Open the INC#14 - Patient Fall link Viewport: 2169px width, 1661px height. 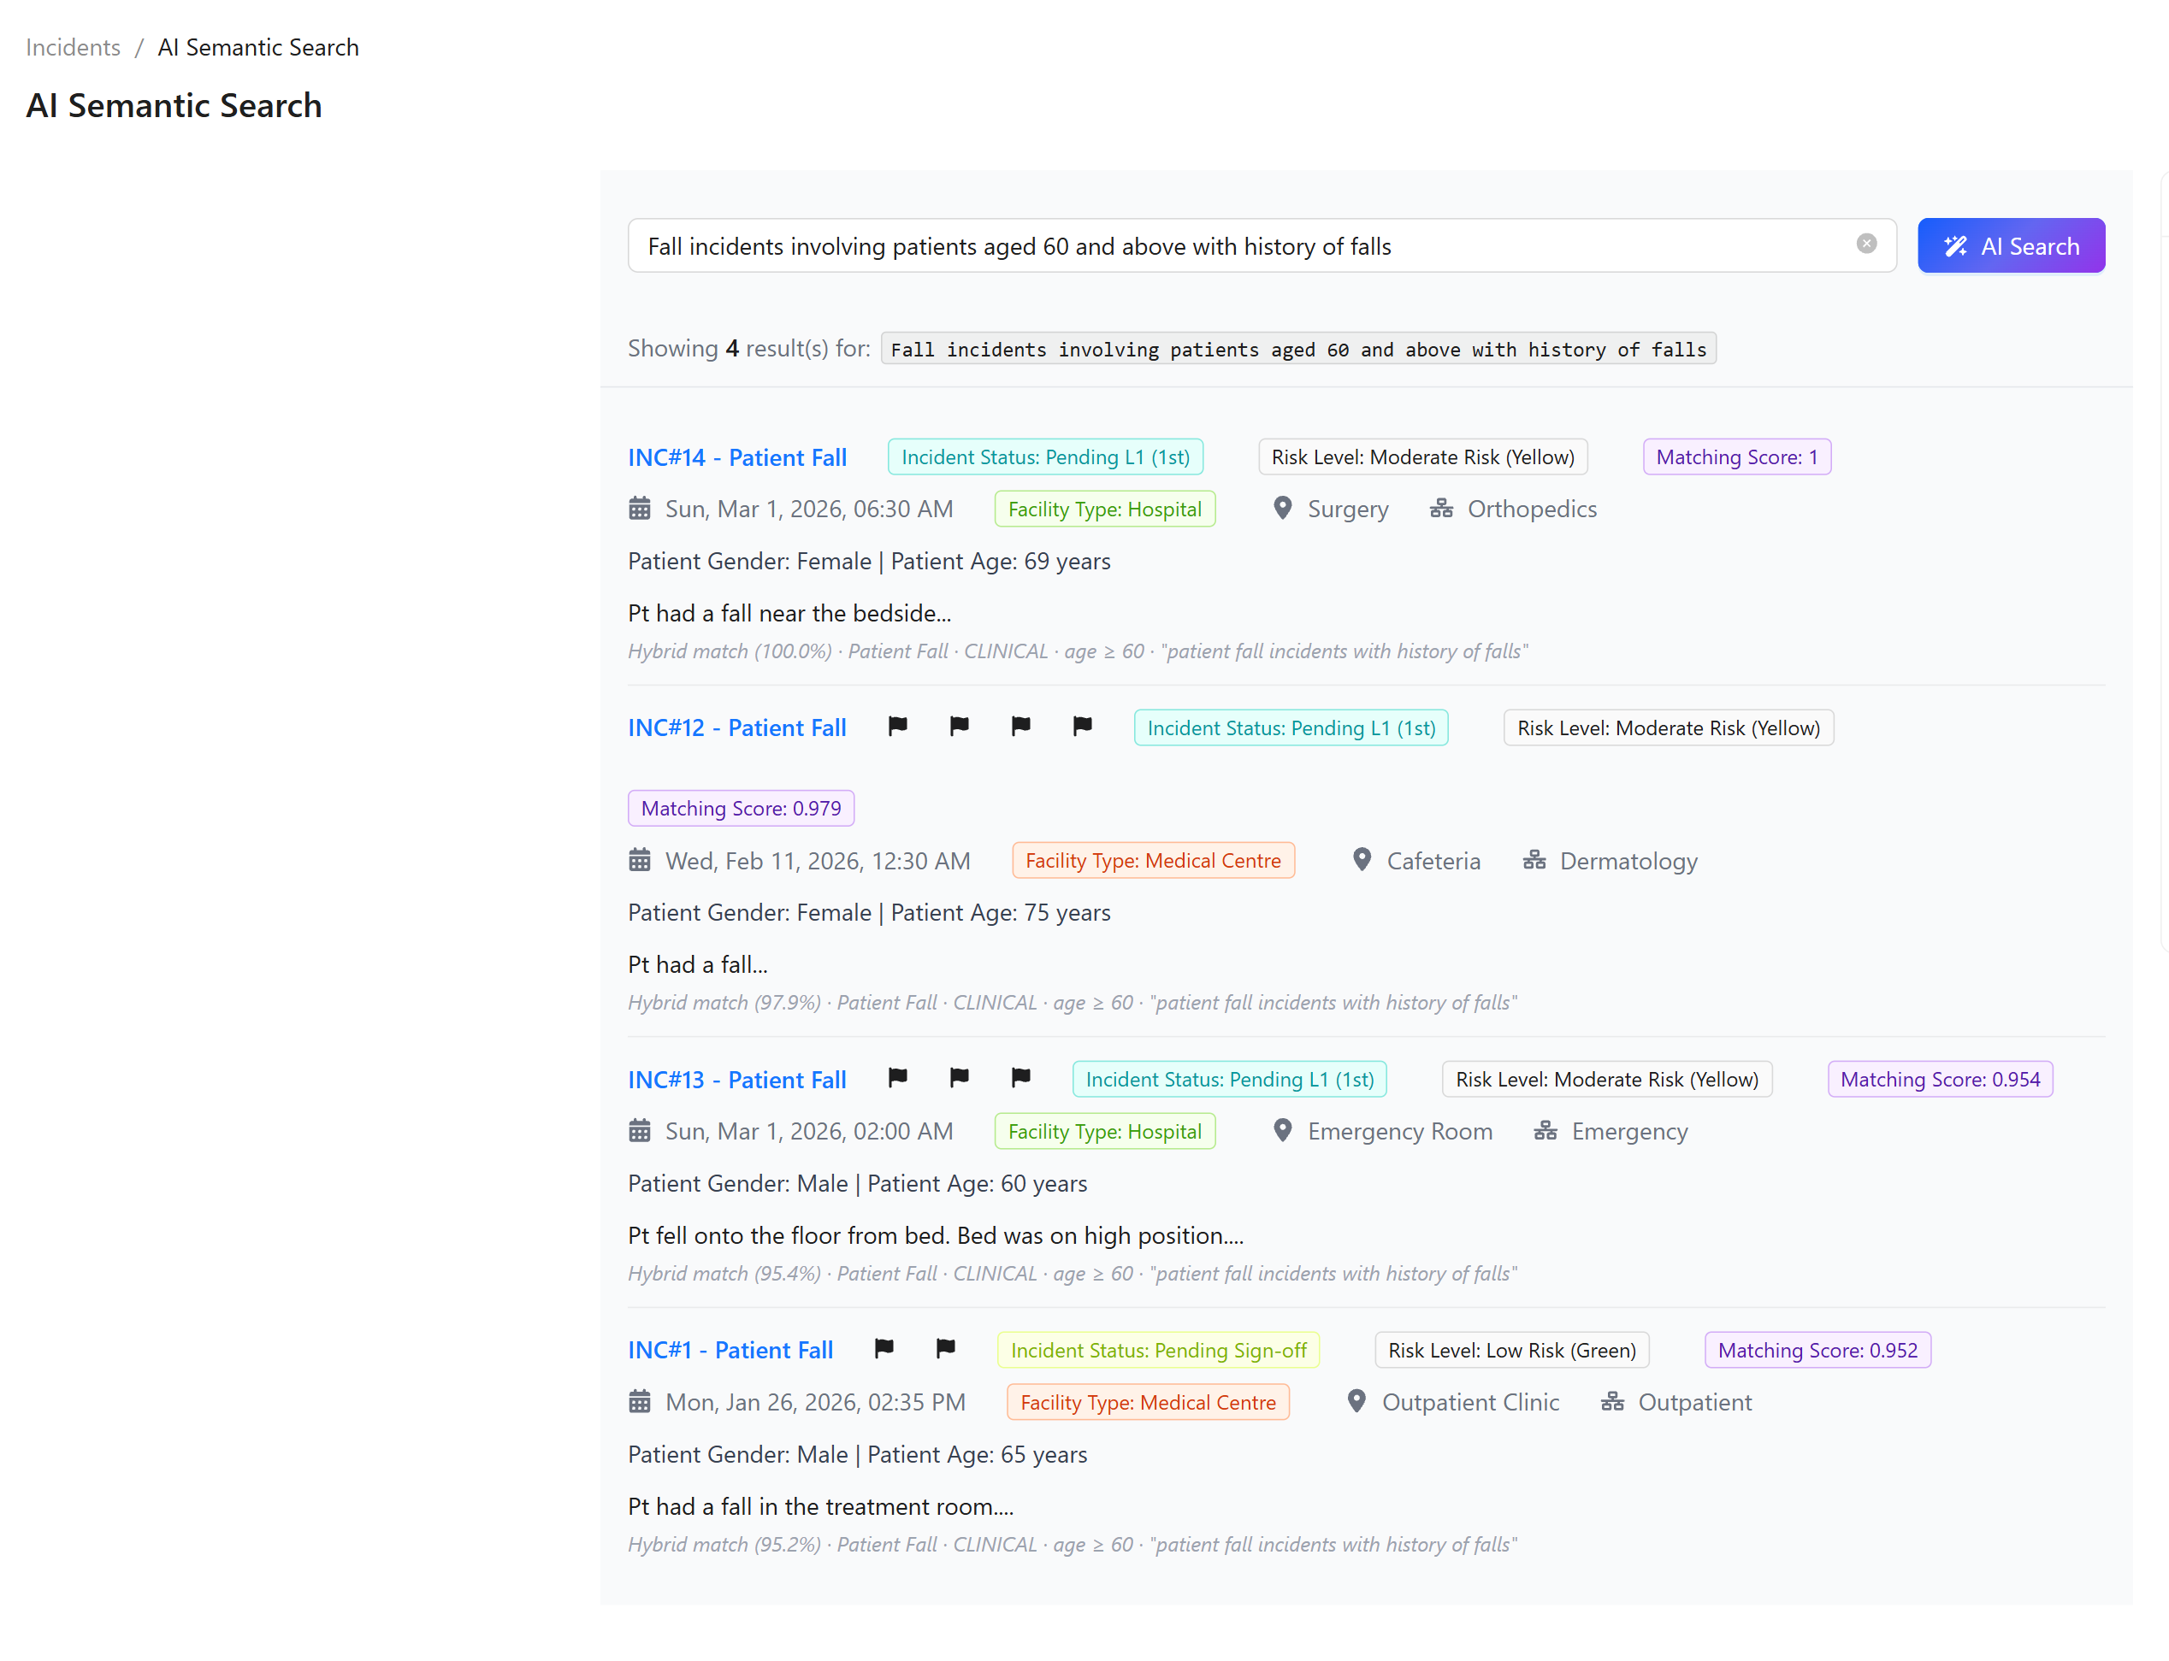pyautogui.click(x=737, y=457)
